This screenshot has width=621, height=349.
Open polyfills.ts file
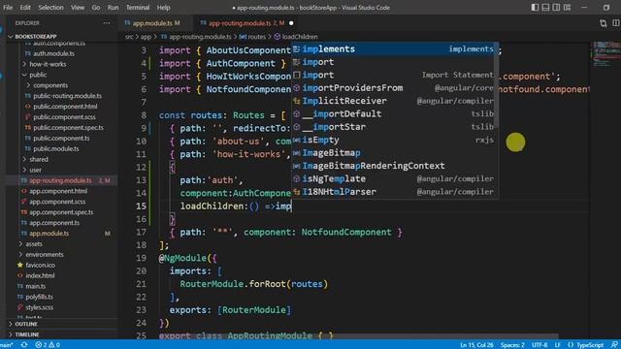coord(39,297)
